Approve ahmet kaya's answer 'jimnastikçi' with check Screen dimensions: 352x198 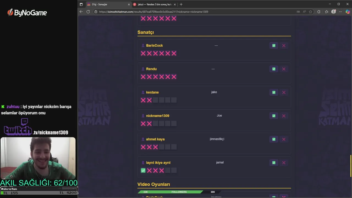[x=274, y=139]
